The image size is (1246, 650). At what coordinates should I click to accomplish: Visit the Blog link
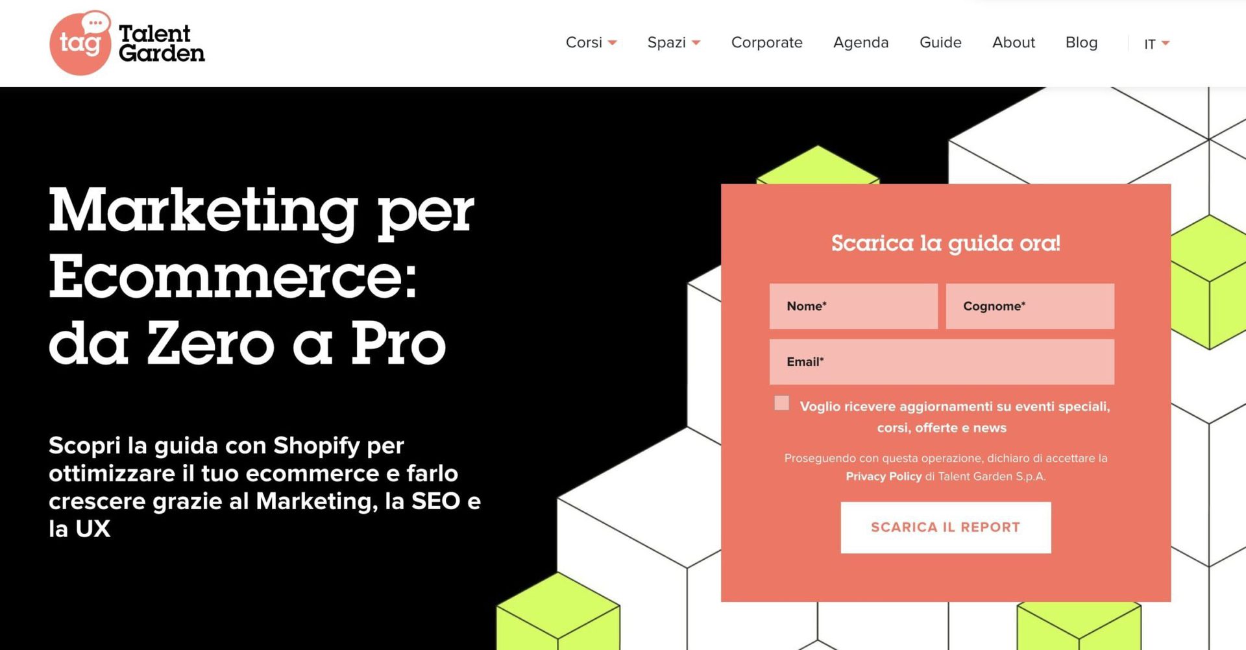tap(1081, 43)
